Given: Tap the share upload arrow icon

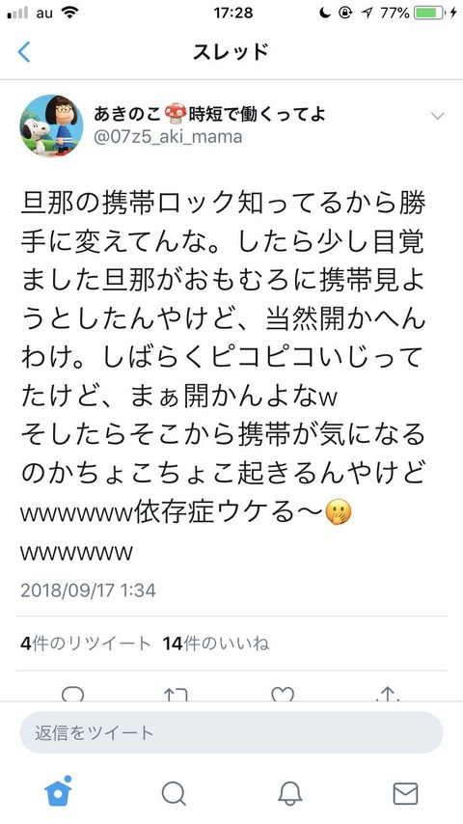Looking at the screenshot, I should click(388, 695).
